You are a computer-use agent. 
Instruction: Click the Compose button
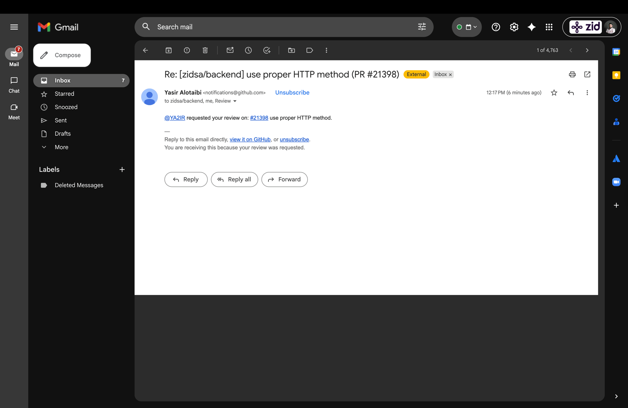tap(62, 55)
